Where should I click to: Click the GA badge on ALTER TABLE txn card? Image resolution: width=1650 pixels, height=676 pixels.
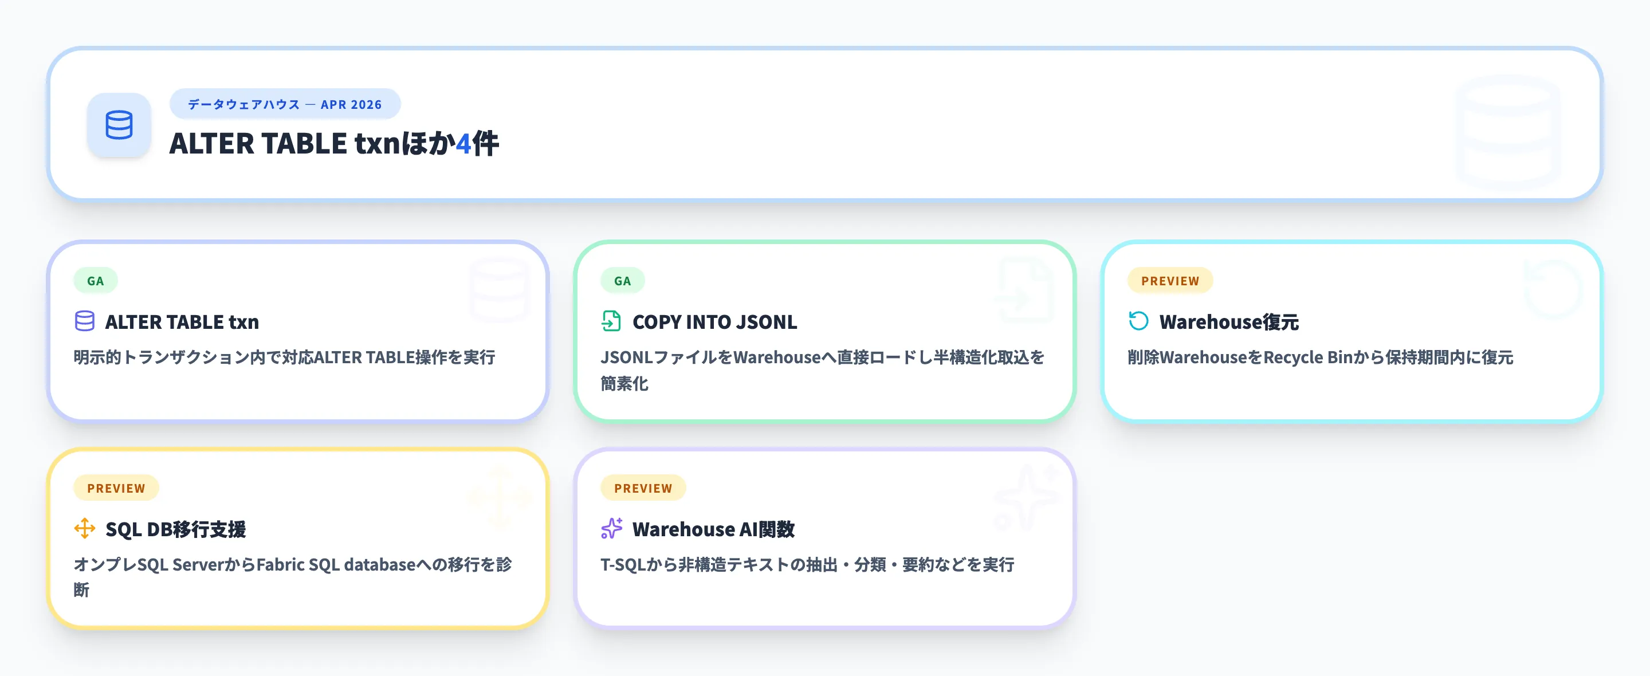pyautogui.click(x=96, y=281)
